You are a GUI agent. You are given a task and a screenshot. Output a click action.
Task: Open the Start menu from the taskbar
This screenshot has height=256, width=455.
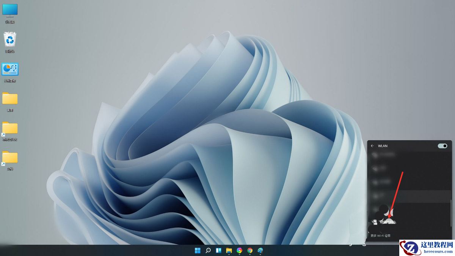pyautogui.click(x=197, y=250)
